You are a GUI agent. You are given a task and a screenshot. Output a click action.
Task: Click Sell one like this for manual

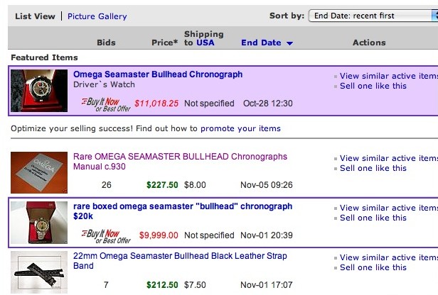coord(373,168)
